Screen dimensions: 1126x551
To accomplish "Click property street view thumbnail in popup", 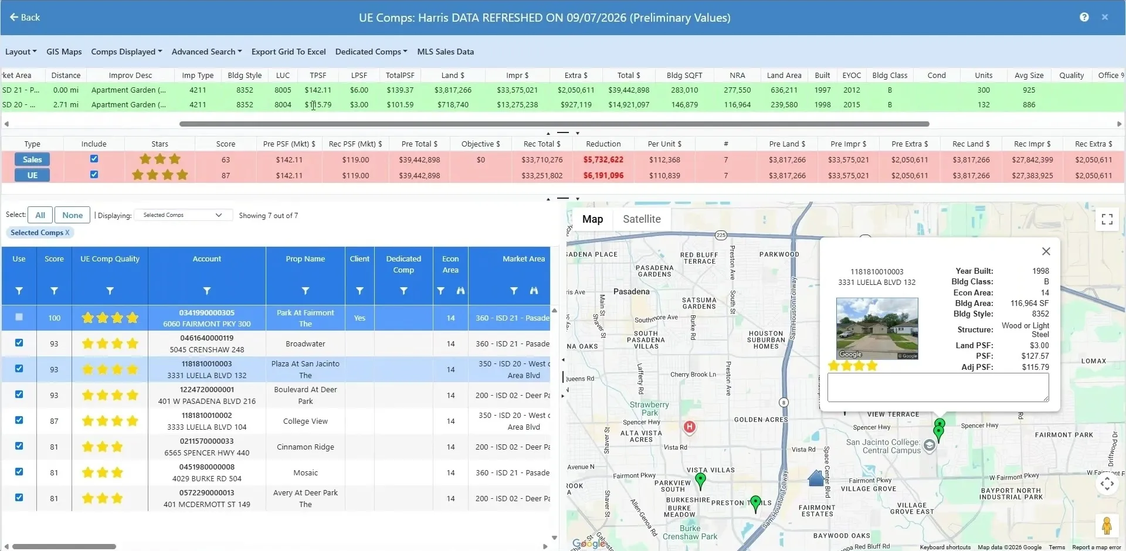I will click(877, 328).
